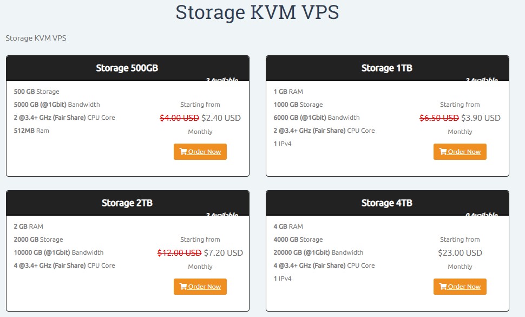Select the Storage 1TB plan title bar
The height and width of the screenshot is (317, 525).
(x=386, y=68)
